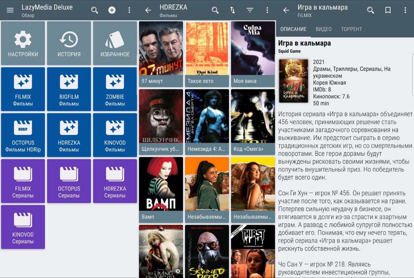Screen dimensions: 414x278
Task: Open the movie 97 минут
Action: click(161, 54)
